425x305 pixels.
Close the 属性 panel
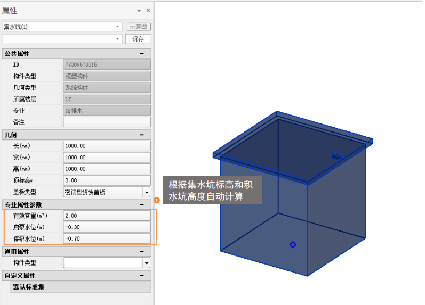tap(148, 11)
